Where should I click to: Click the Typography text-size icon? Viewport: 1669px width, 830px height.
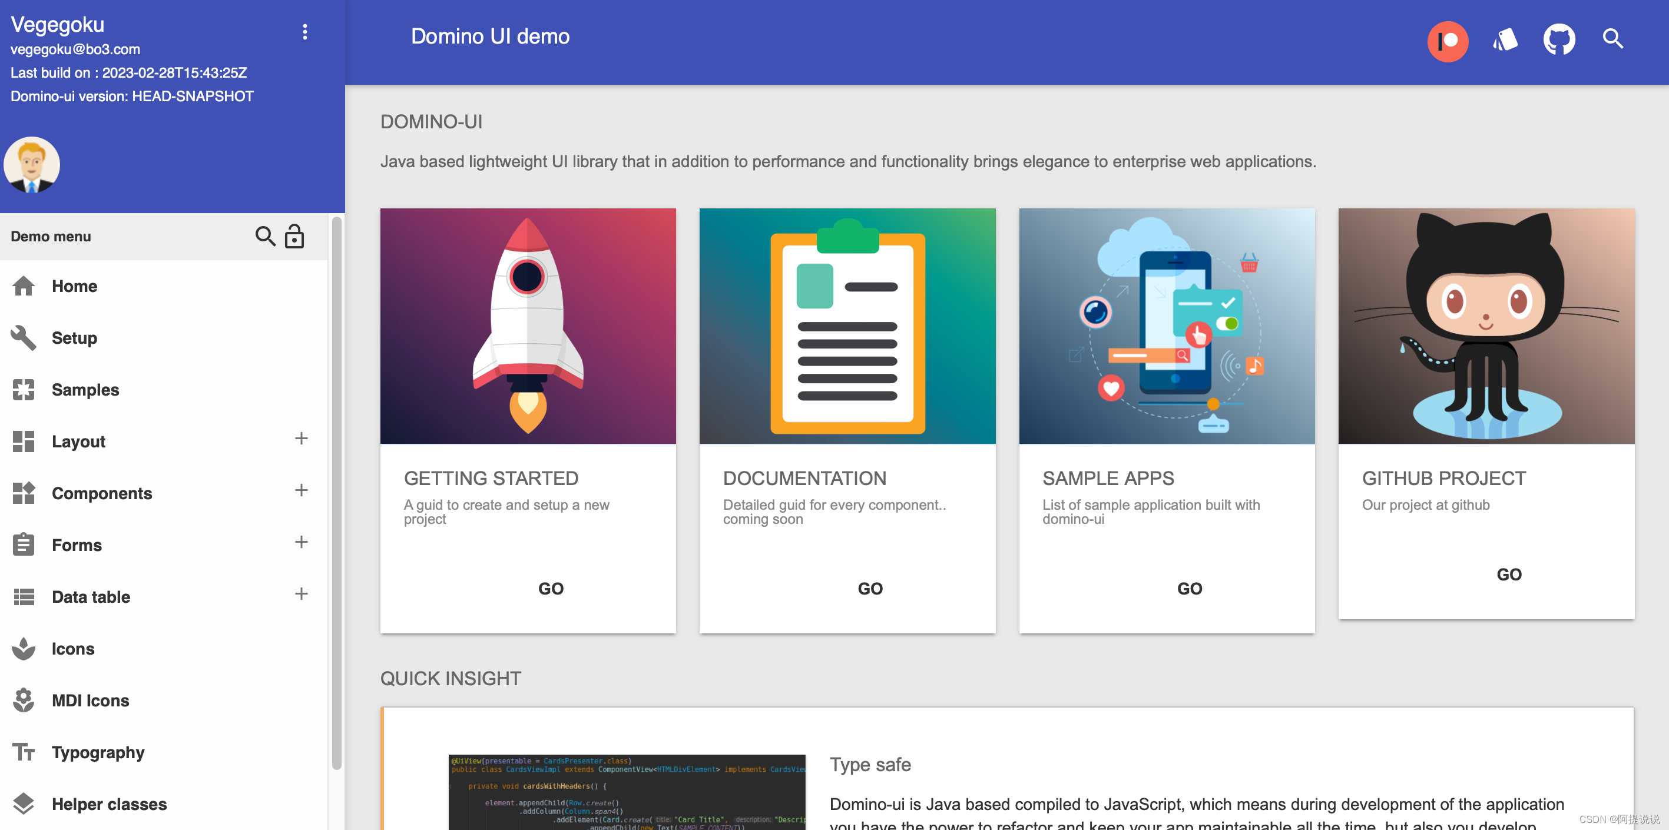tap(24, 752)
